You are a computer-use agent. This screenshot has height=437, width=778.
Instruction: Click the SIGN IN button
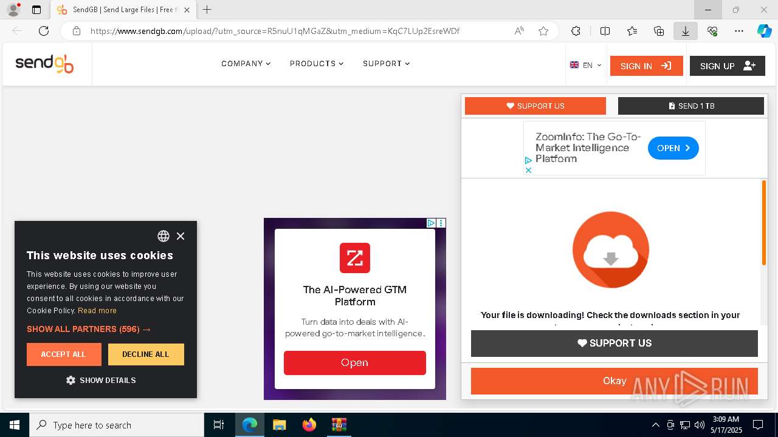tap(646, 66)
